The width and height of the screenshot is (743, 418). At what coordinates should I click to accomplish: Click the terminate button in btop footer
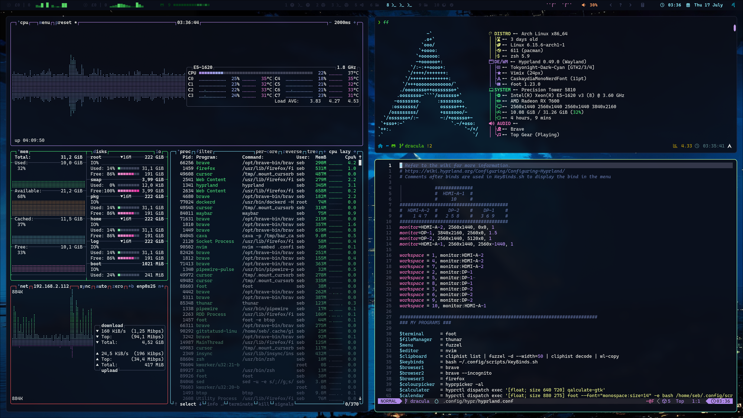pos(240,404)
